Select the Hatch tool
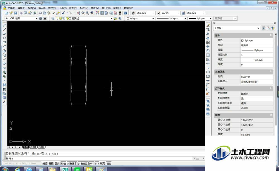279x171 pixels. click(x=4, y=85)
